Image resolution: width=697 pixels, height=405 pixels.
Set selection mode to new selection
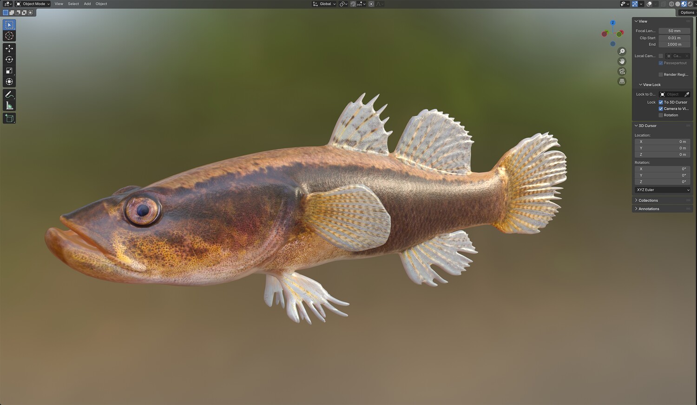click(x=6, y=13)
